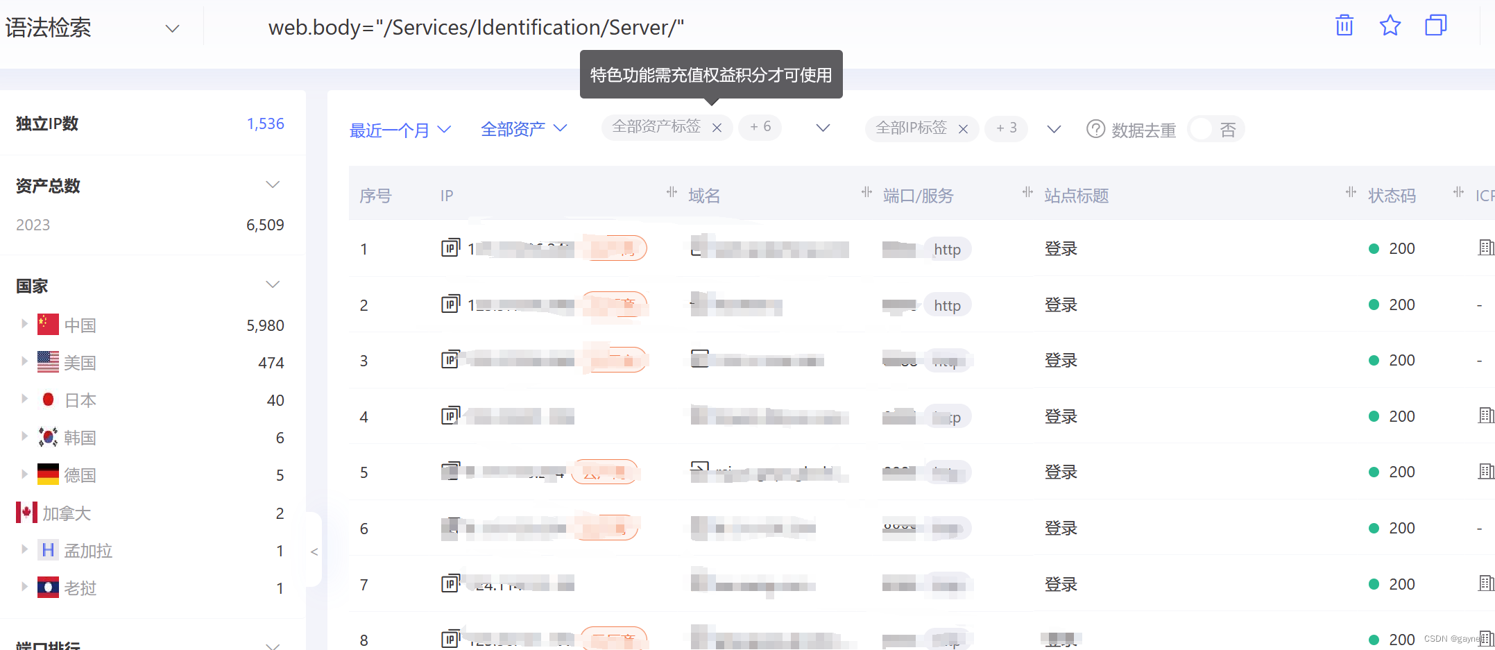Adjust the column handle before 域名 header

tap(672, 192)
